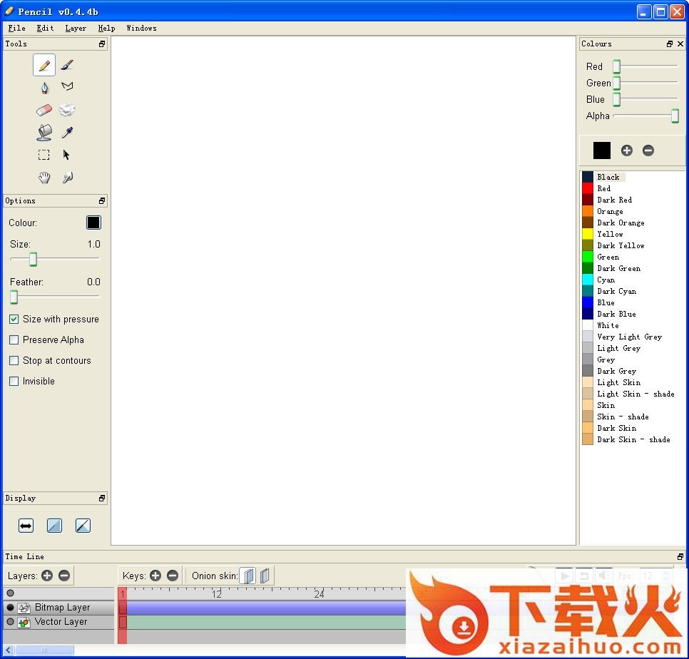Click frame 24 on timeline ruler
689x659 pixels.
pyautogui.click(x=319, y=594)
